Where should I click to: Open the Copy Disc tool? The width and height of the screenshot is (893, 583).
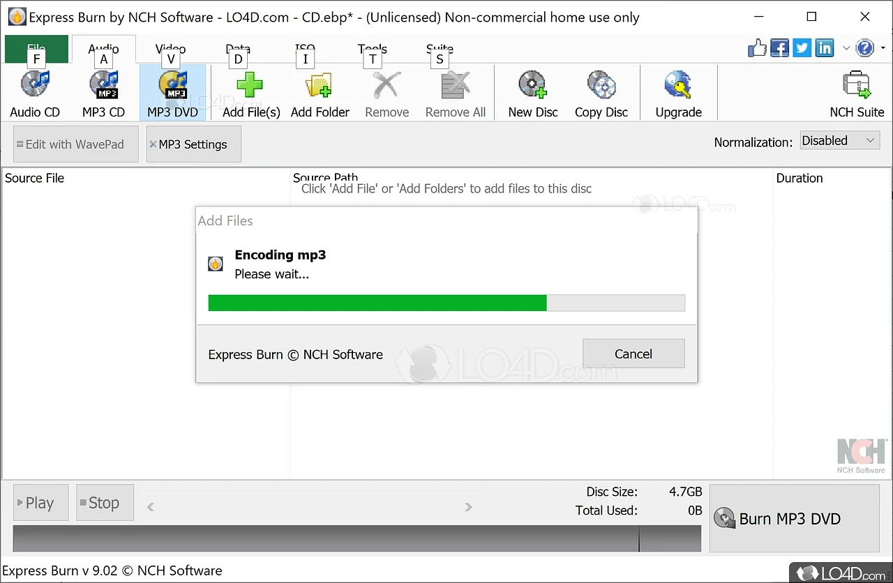tap(601, 93)
